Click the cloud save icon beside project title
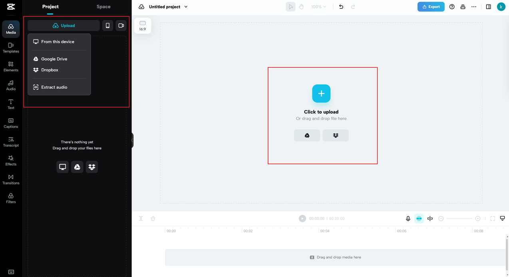Viewport: 509px width, 277px height. click(x=141, y=7)
